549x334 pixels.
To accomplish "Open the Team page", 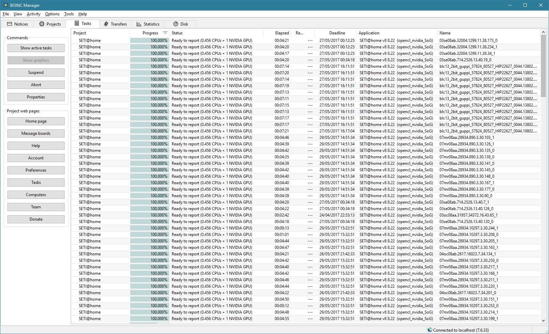I will [36, 207].
